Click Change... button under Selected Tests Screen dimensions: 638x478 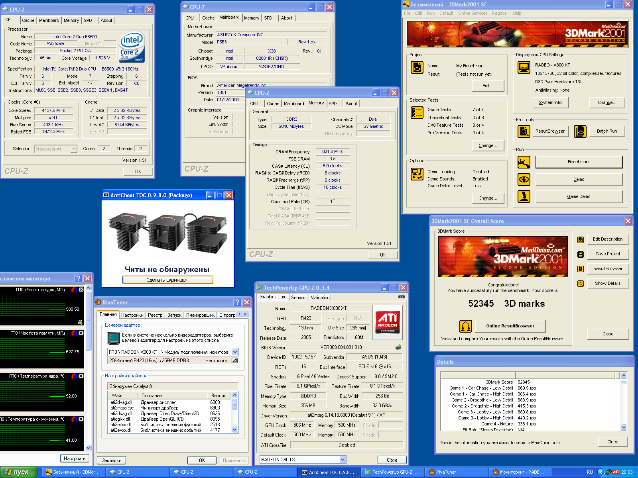(488, 146)
